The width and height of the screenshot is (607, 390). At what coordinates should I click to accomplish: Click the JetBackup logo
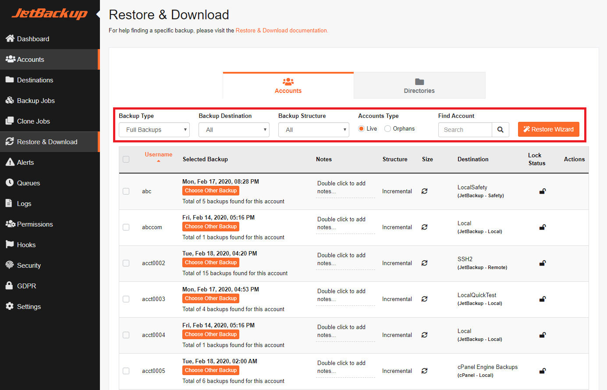coord(50,14)
